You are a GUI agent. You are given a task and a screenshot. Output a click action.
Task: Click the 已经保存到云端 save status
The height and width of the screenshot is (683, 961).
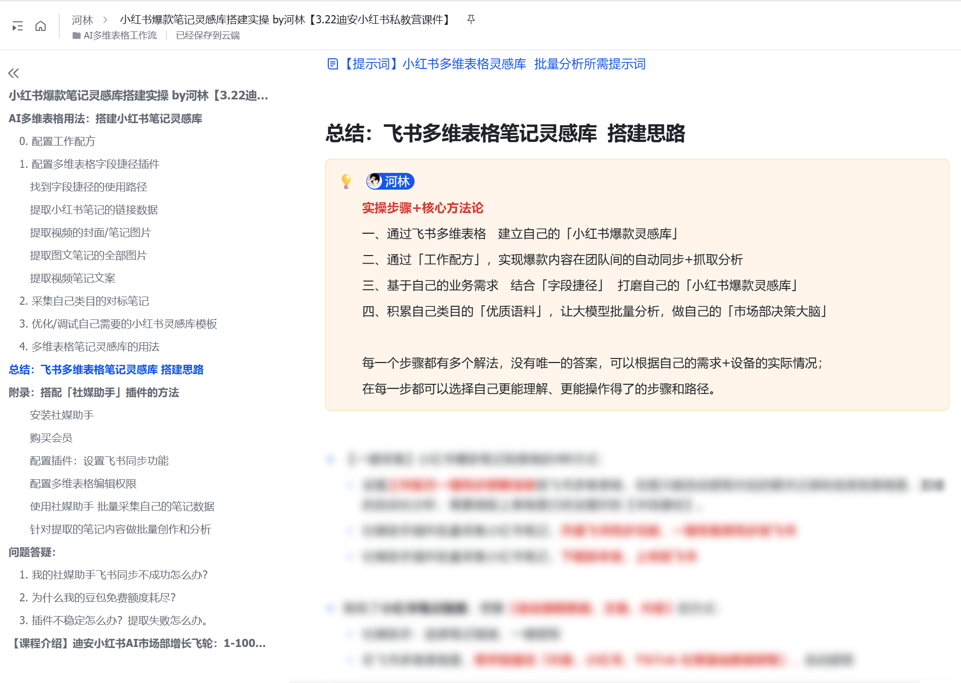coord(208,35)
